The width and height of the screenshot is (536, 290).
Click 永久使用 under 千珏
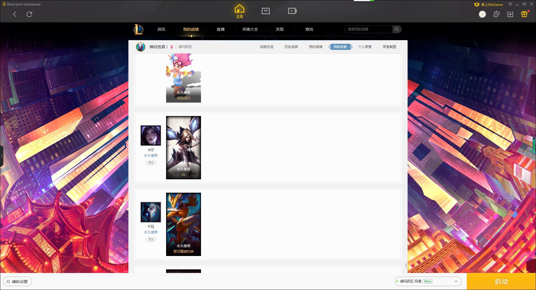151,232
